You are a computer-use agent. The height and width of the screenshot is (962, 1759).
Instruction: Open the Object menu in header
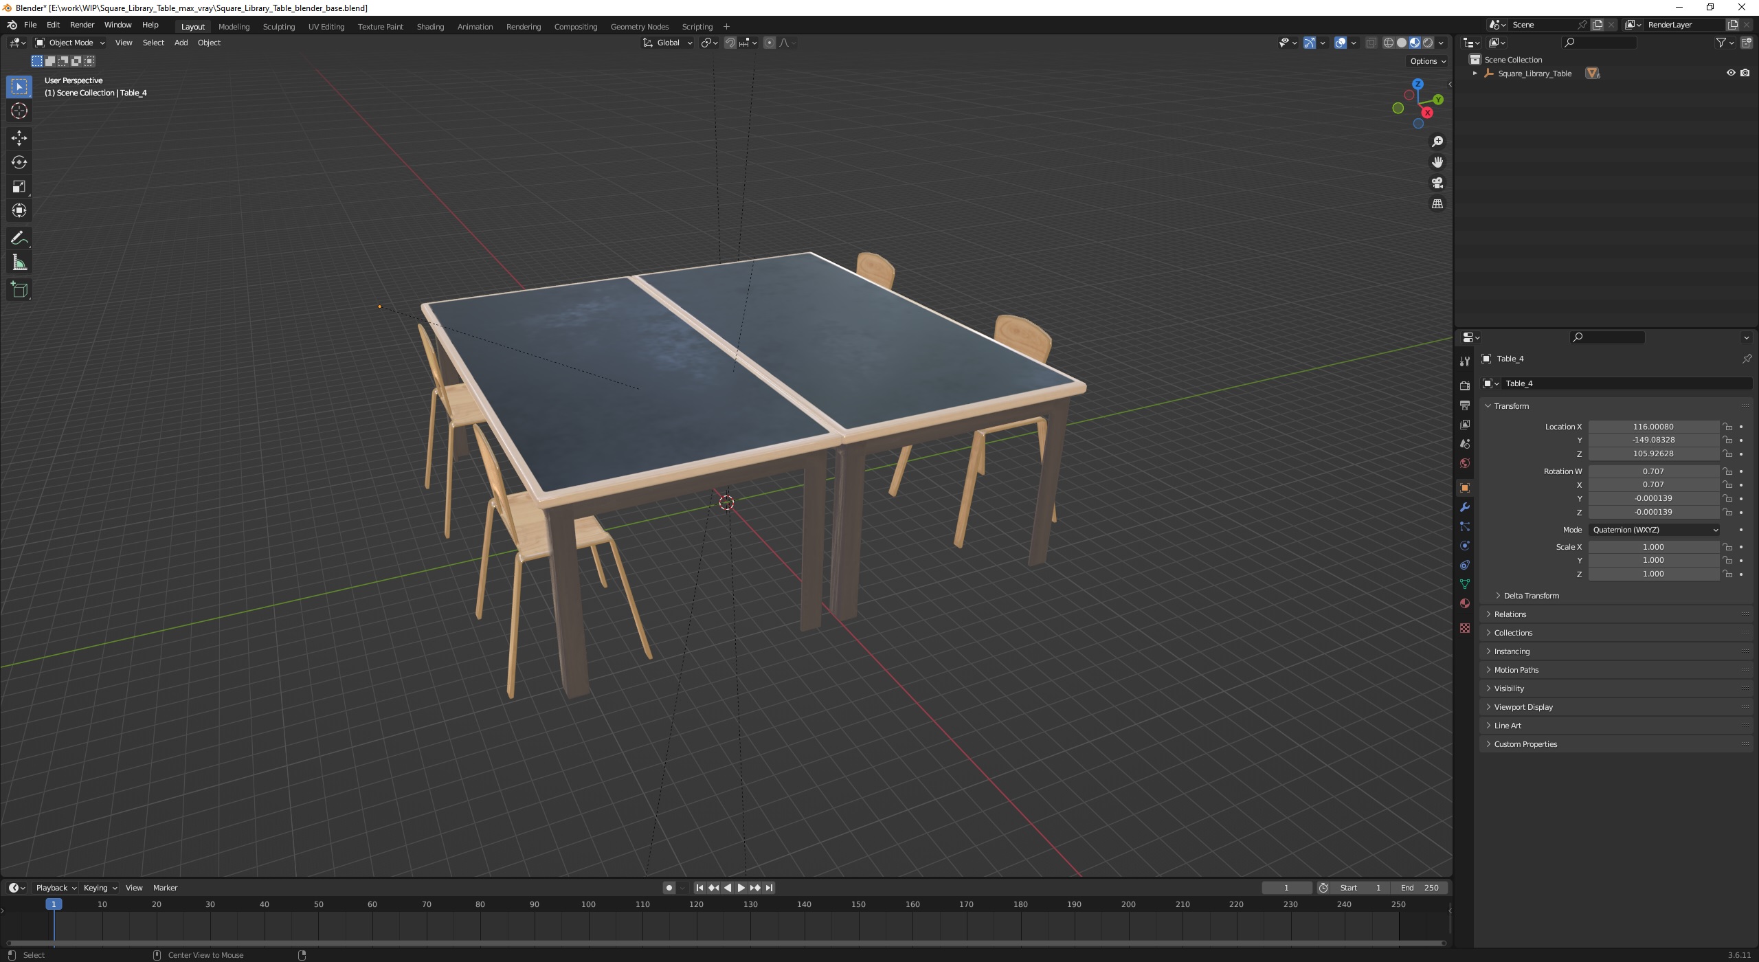(208, 43)
